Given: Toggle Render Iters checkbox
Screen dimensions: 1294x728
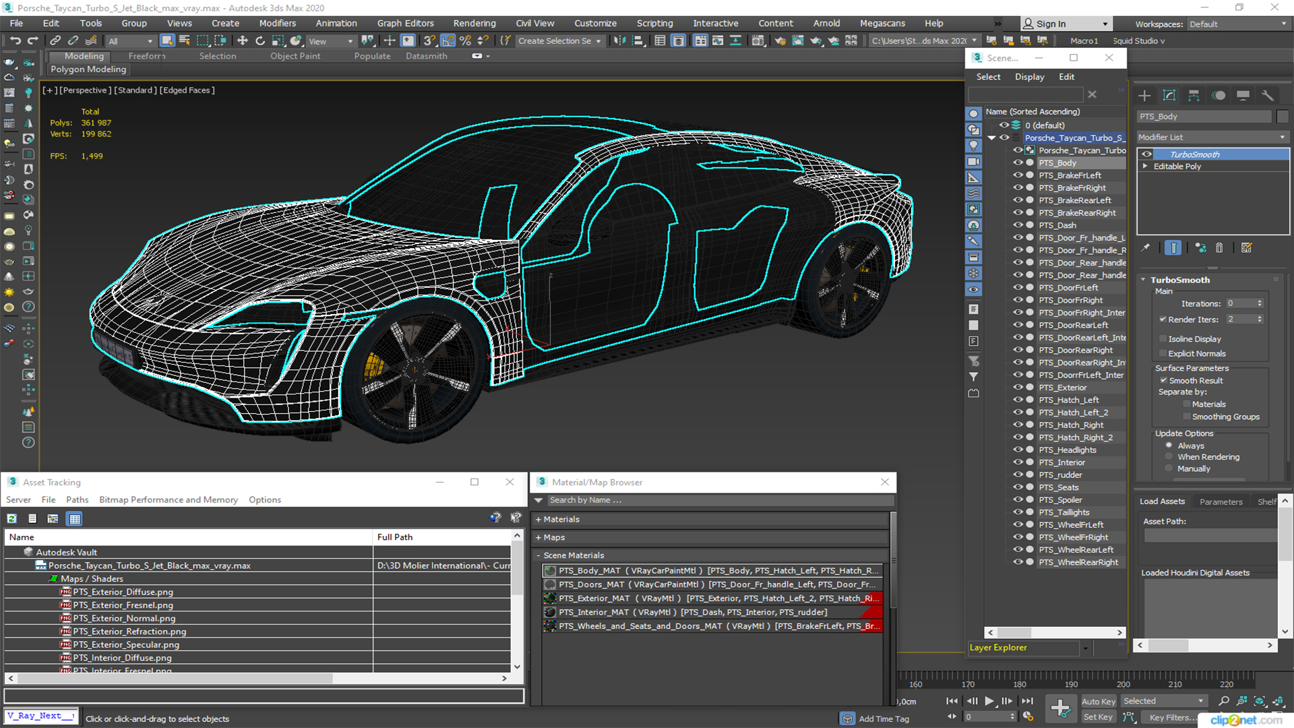Looking at the screenshot, I should click(1163, 320).
